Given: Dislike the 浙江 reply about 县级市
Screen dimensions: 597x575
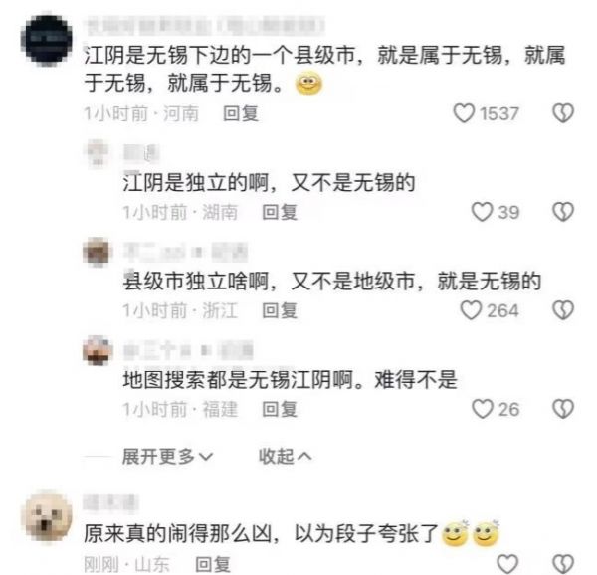Looking at the screenshot, I should pos(563,310).
